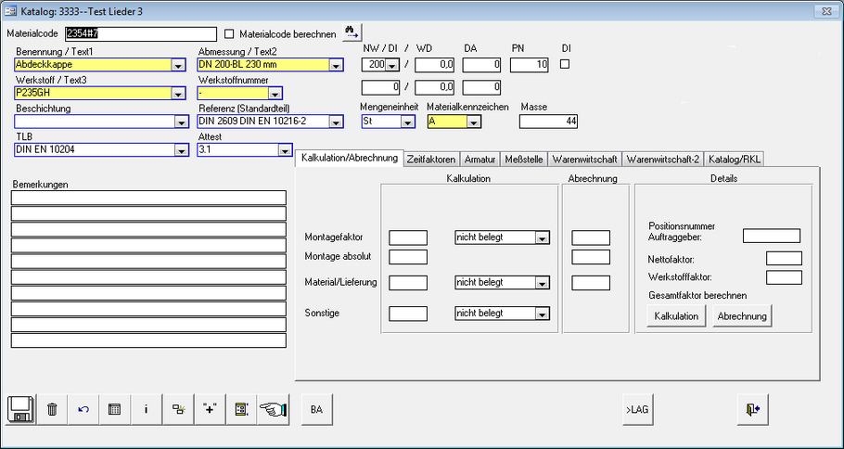Expand the Attest dropdown showing 3.1

click(x=284, y=150)
